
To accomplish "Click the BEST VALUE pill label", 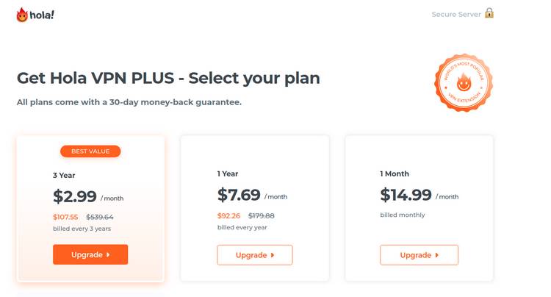I will point(90,151).
